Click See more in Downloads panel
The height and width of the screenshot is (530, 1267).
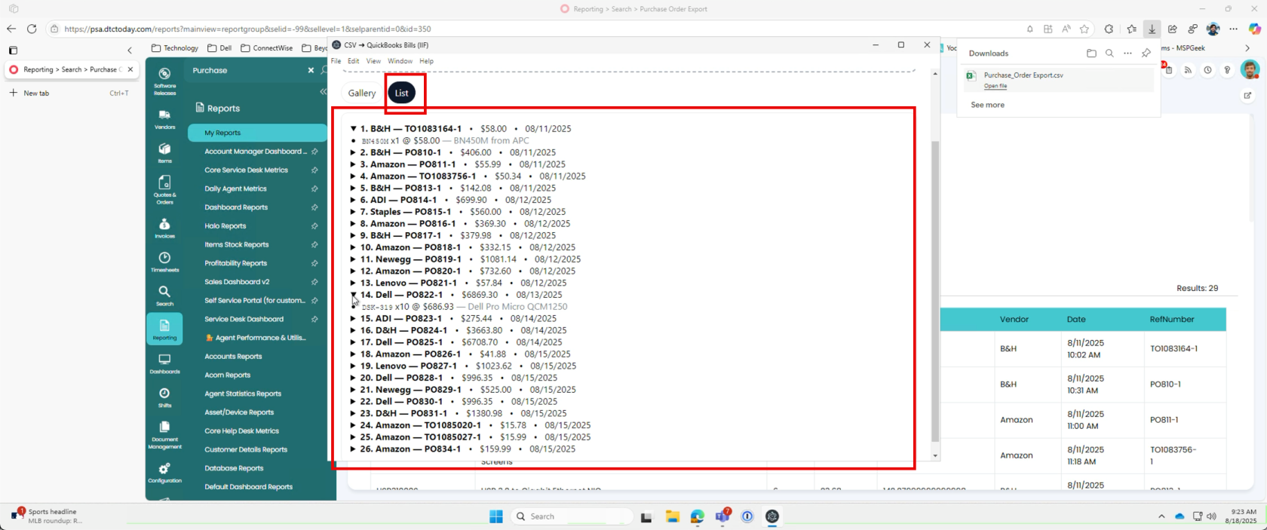click(987, 105)
